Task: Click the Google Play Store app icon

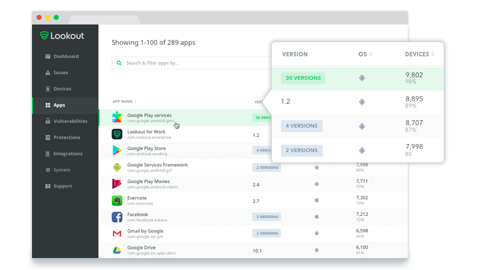Action: click(x=117, y=150)
